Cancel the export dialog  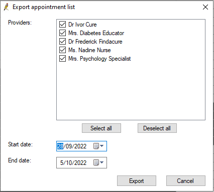click(186, 180)
